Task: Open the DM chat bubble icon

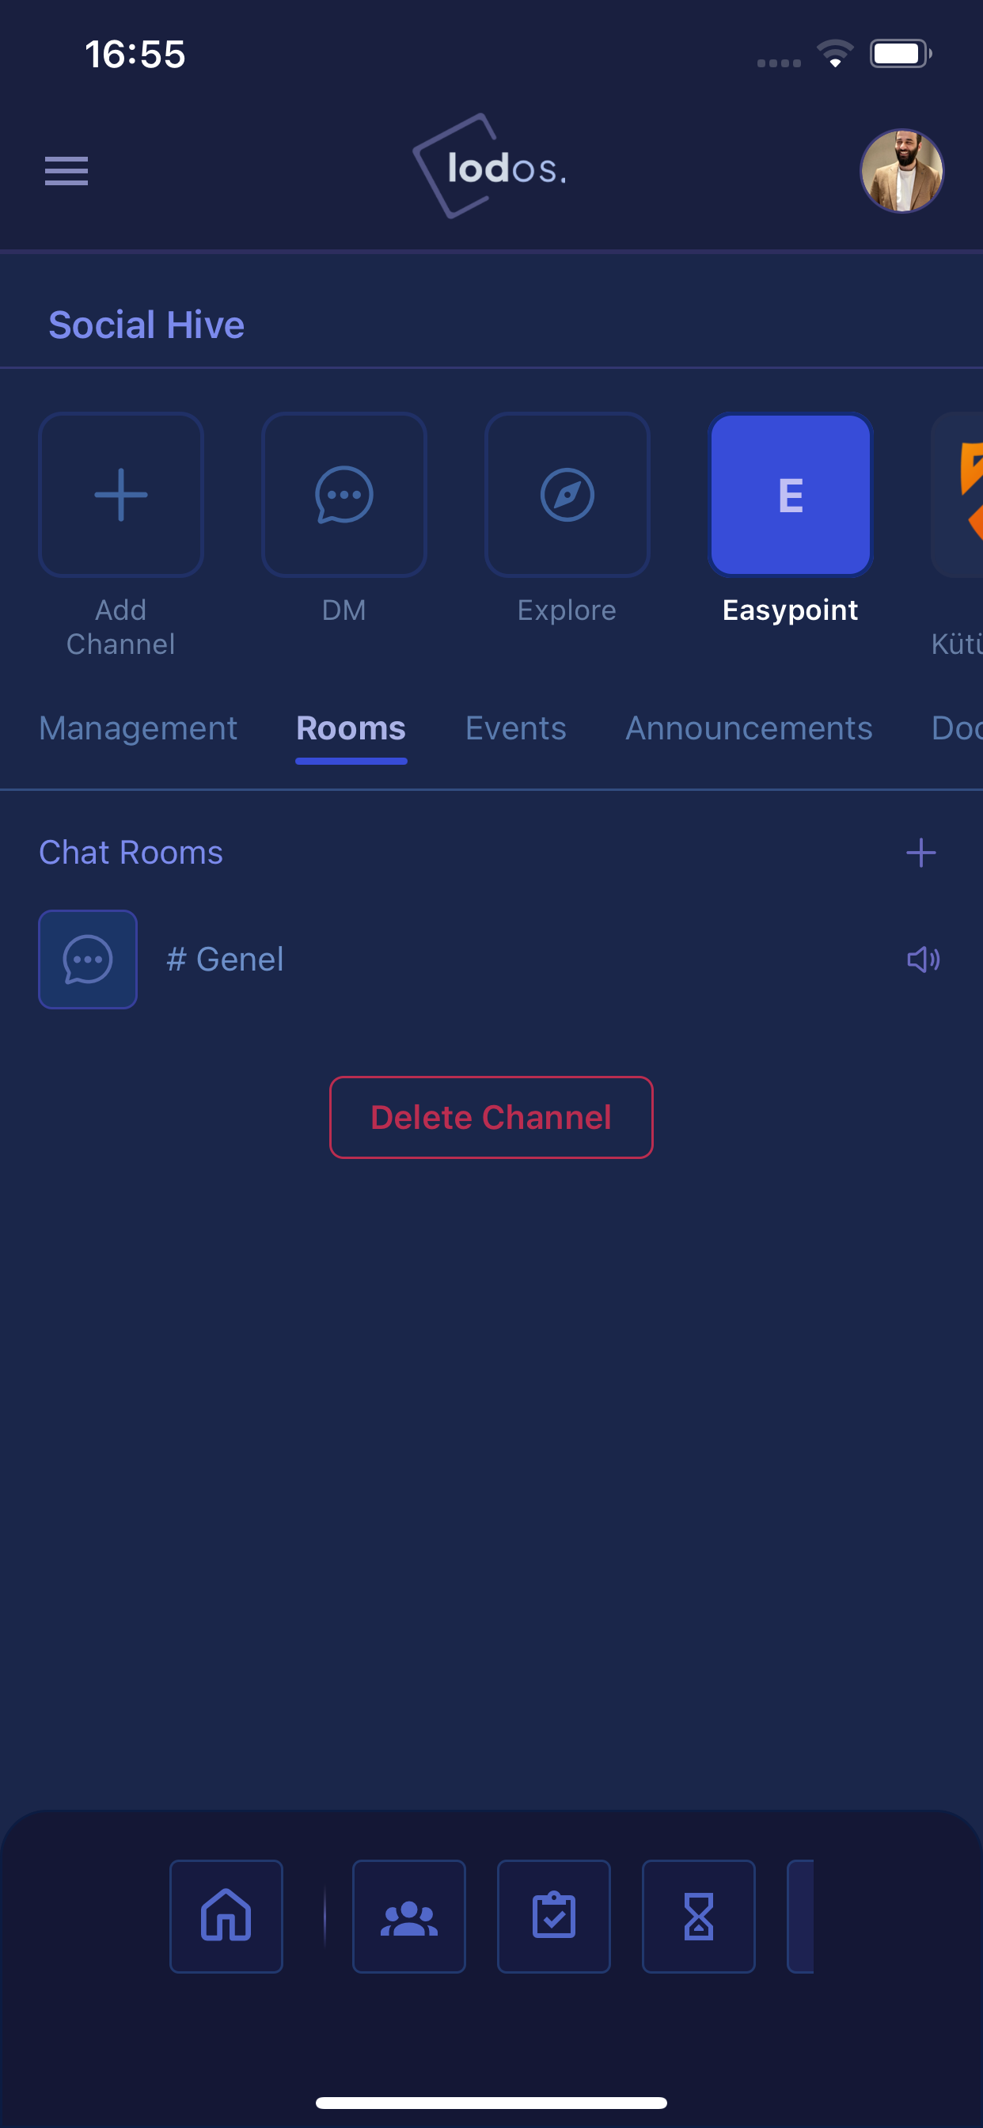Action: [x=343, y=495]
